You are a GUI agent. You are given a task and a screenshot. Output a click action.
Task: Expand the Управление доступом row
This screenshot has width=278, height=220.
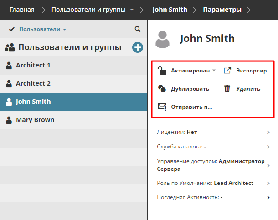[x=268, y=165]
